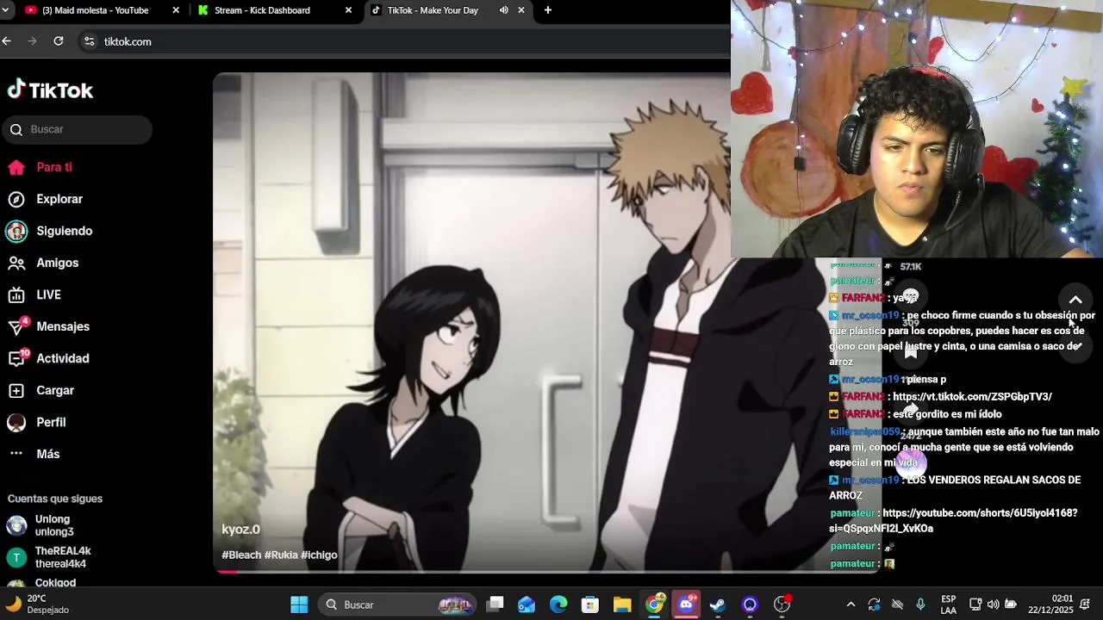
Task: Click the Para ti house icon
Action: point(16,167)
